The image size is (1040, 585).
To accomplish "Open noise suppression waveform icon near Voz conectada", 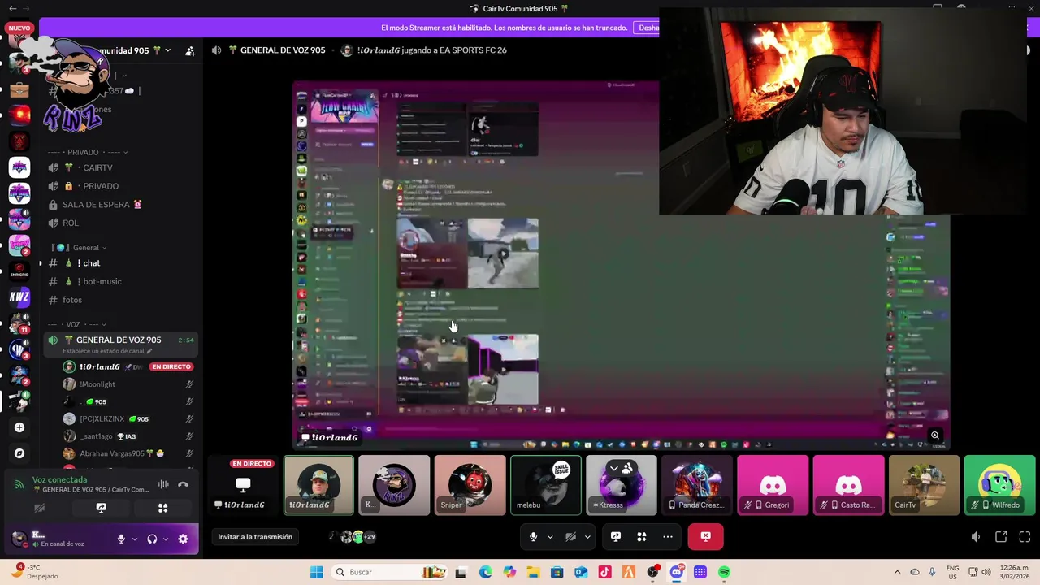I will [163, 484].
